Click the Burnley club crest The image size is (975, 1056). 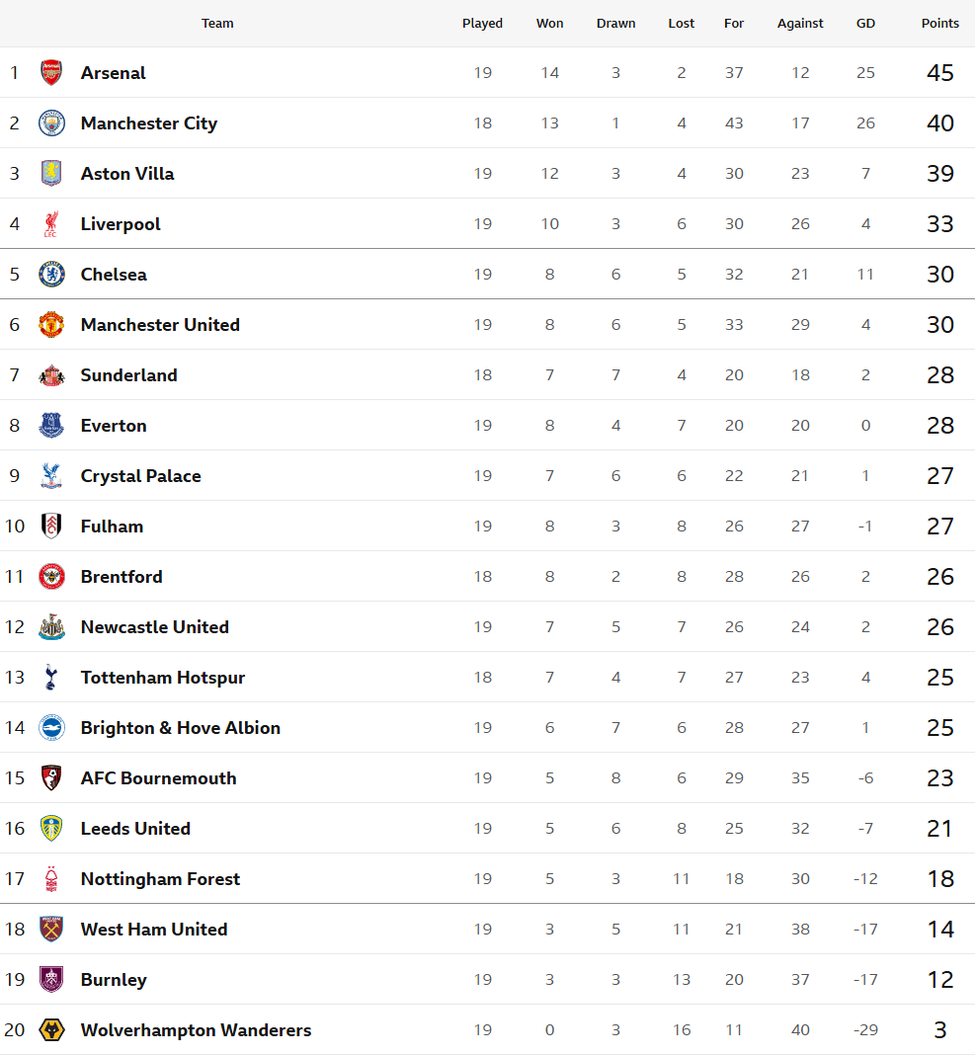(x=51, y=979)
